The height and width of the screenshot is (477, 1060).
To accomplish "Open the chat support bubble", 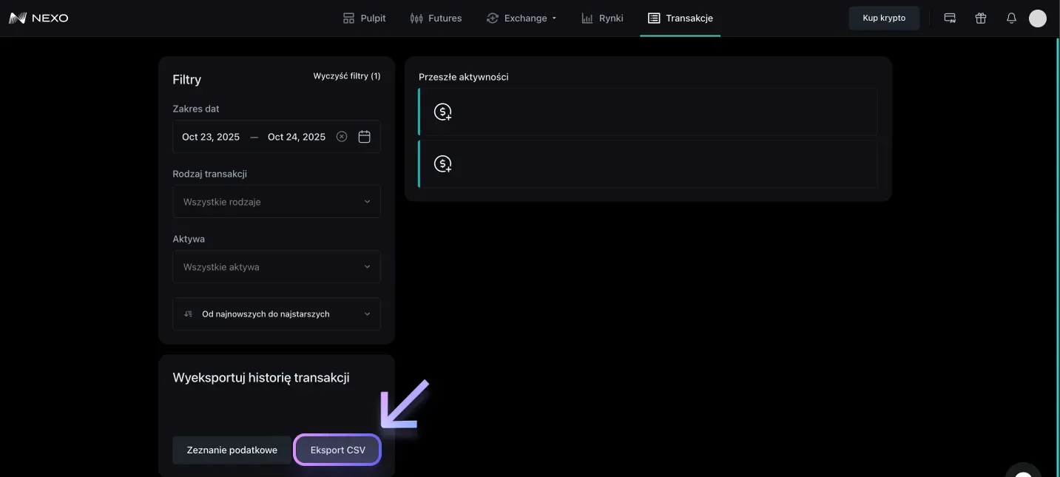I will 1024,472.
